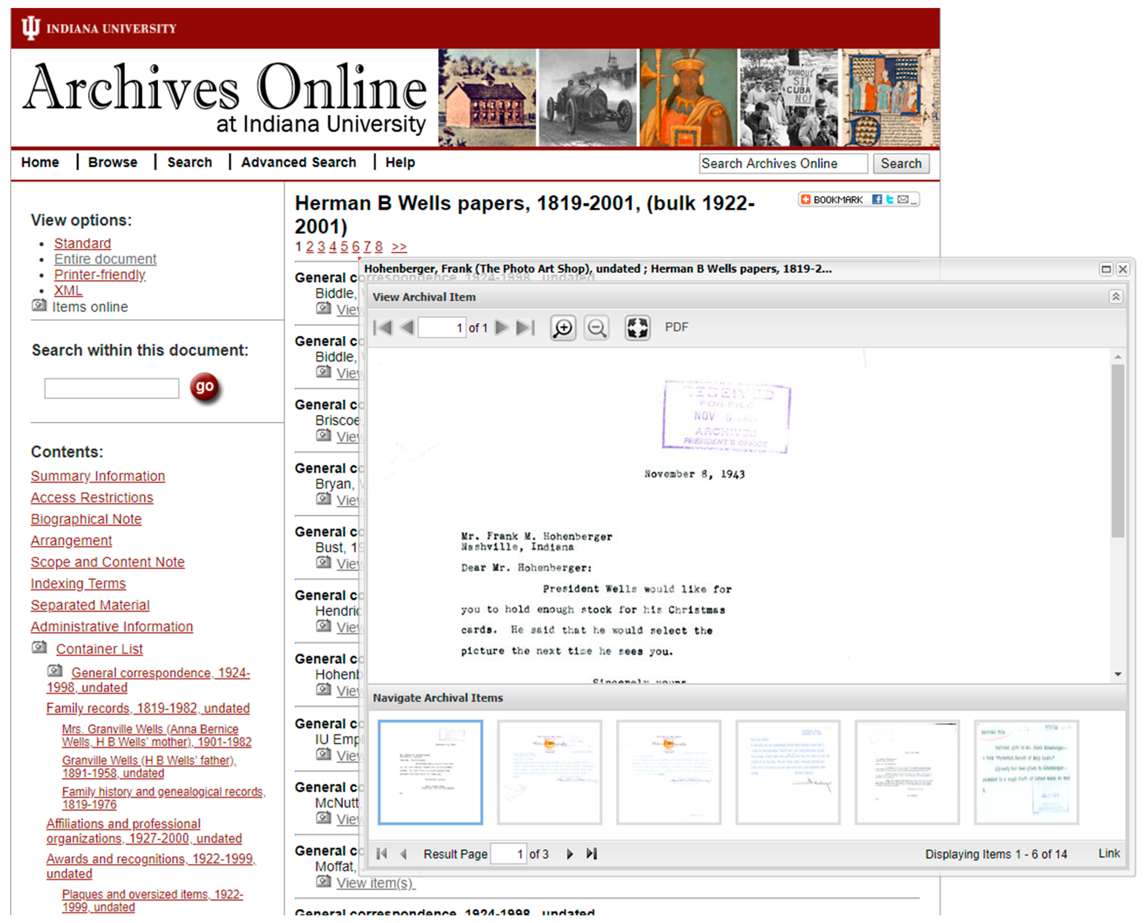This screenshot has height=923, width=1147.
Task: Toggle full-screen view of the document
Action: [x=637, y=327]
